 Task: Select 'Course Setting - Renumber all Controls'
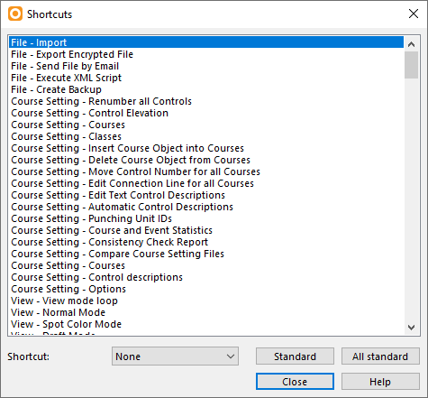pos(206,101)
